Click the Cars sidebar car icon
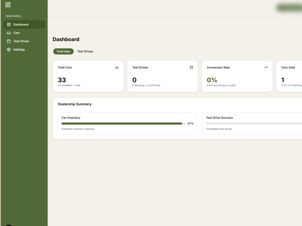Viewport: 302px width, 226px height. coord(9,33)
